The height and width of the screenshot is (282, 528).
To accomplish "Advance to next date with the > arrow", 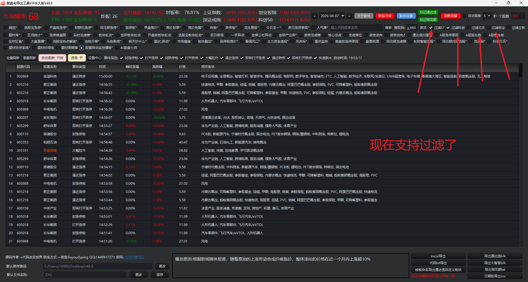I will click(x=349, y=16).
